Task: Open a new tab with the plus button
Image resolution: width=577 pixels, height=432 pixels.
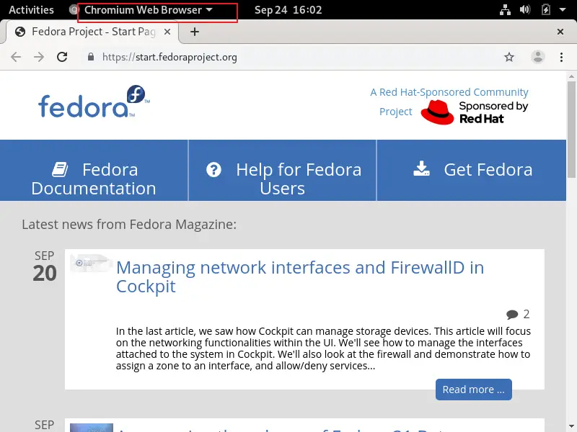Action: coord(195,32)
